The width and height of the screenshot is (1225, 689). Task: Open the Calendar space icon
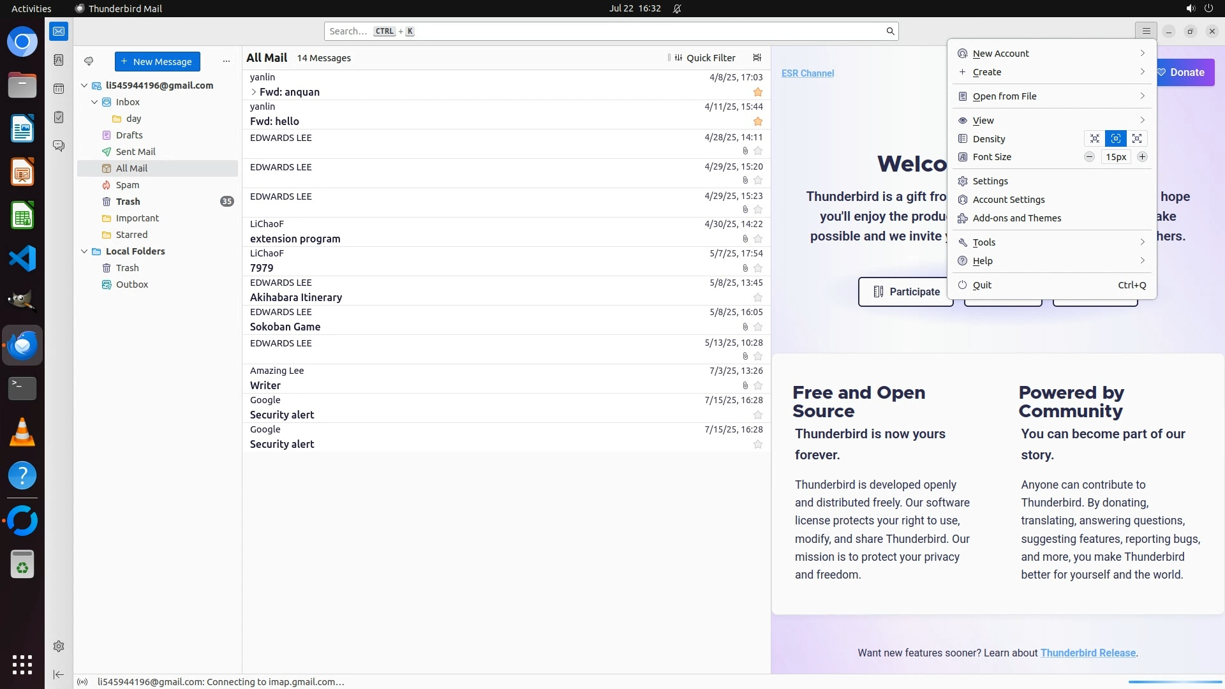point(59,89)
